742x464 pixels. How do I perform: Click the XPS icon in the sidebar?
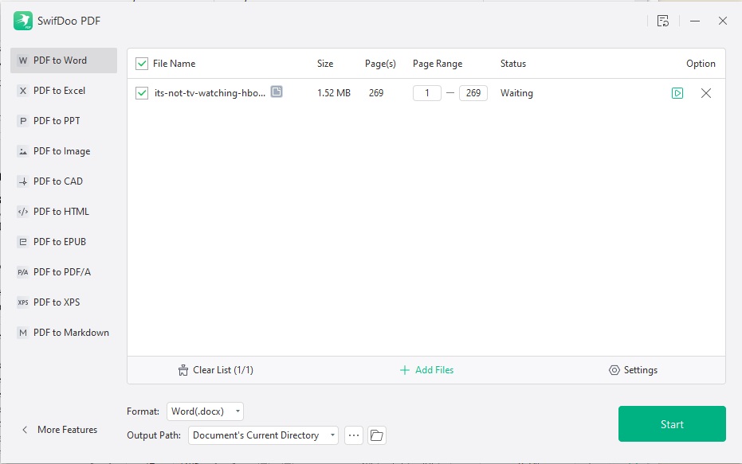pos(22,302)
